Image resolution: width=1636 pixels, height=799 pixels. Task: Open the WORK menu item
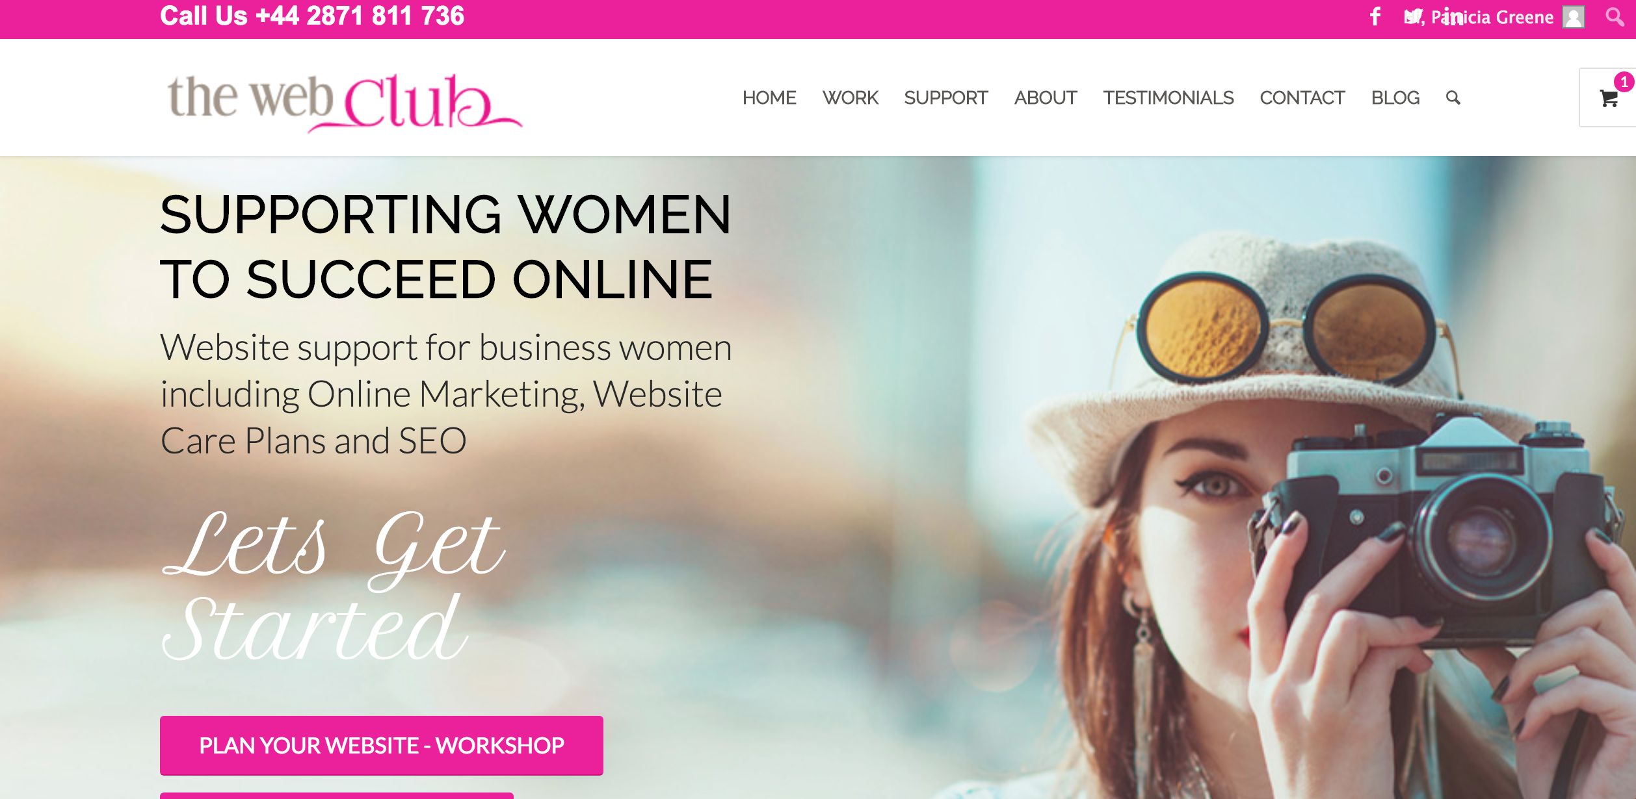pyautogui.click(x=851, y=97)
